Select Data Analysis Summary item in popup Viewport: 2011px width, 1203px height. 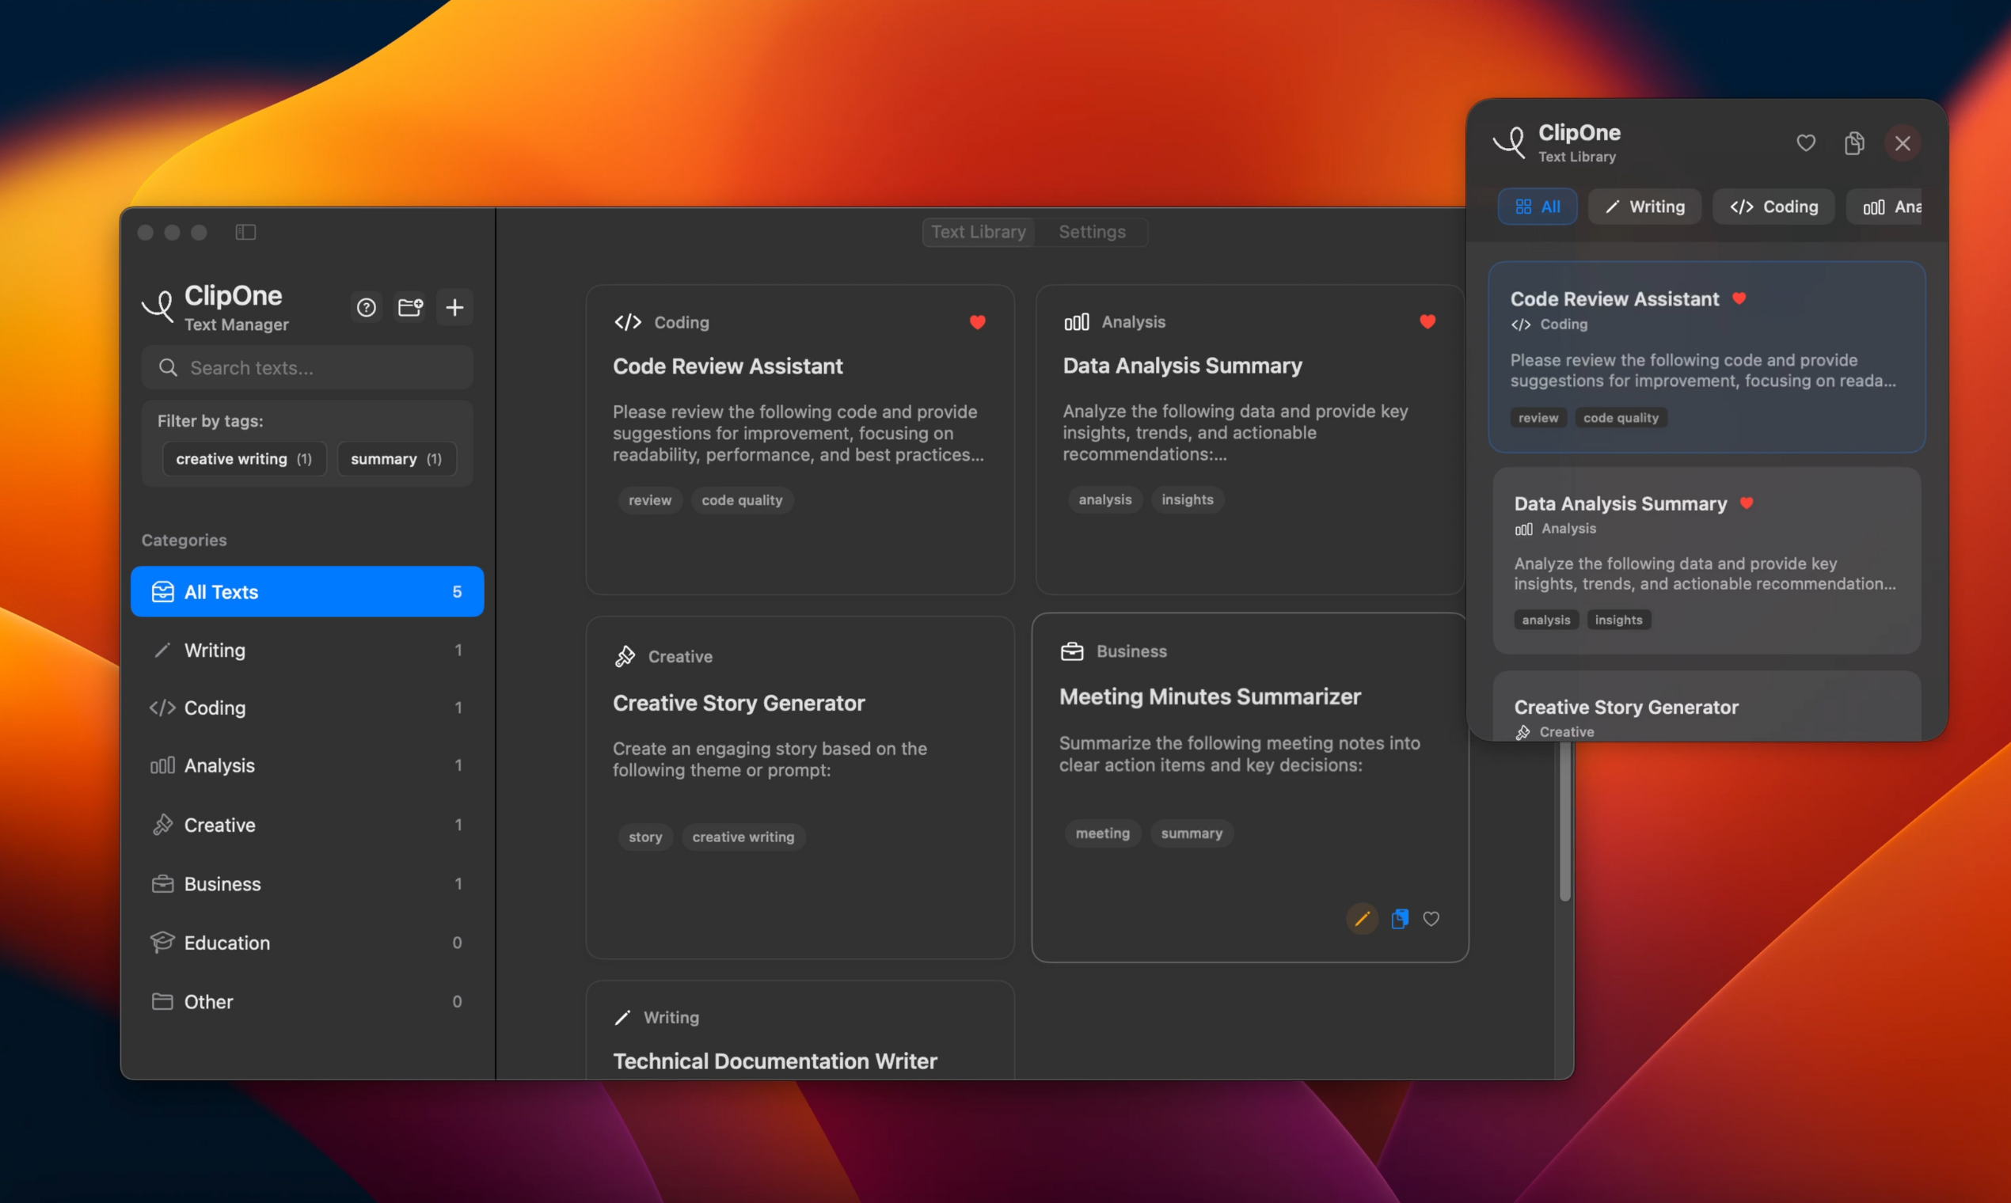click(1706, 560)
